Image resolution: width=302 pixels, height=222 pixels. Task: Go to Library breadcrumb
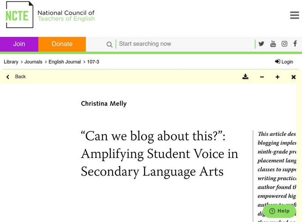(x=11, y=62)
